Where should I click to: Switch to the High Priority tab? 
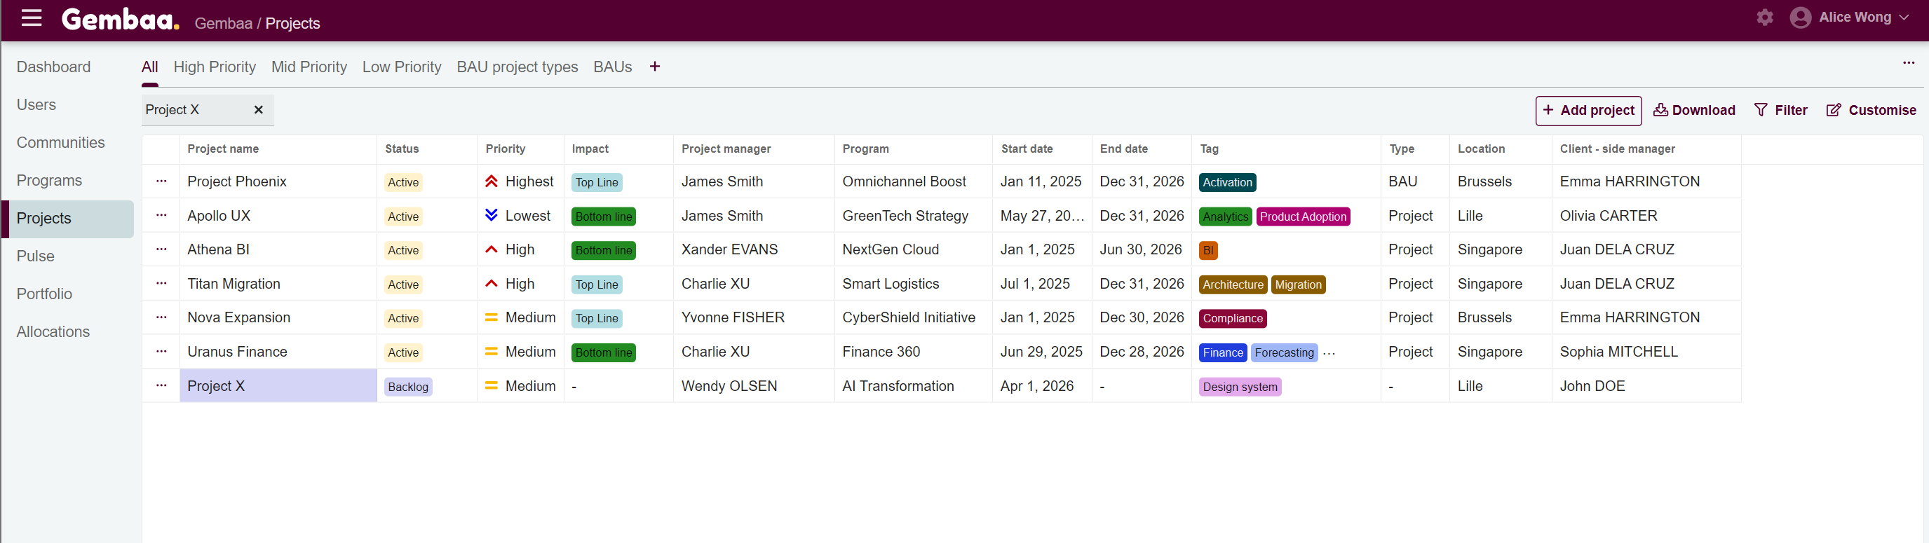pyautogui.click(x=214, y=67)
